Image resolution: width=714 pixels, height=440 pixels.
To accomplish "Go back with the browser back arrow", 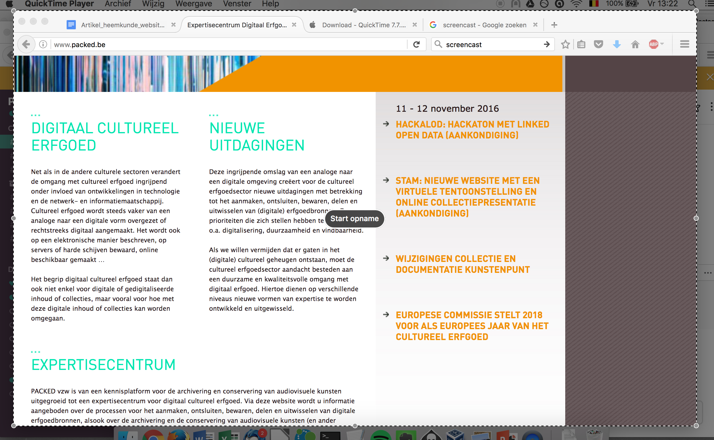I will (x=26, y=45).
